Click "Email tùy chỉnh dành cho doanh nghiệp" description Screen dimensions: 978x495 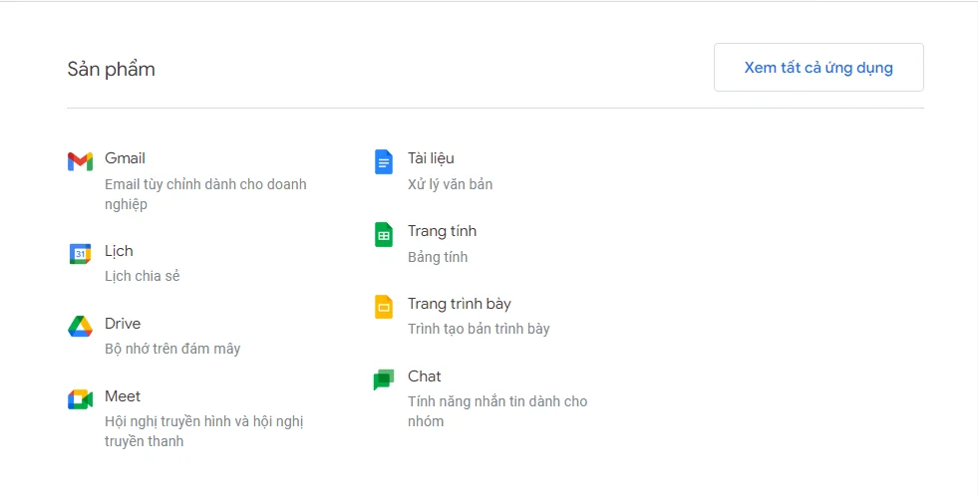[205, 194]
